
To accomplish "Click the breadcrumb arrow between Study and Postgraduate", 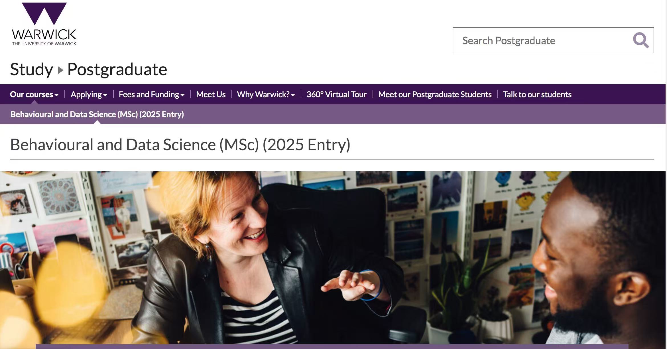I will (x=60, y=70).
